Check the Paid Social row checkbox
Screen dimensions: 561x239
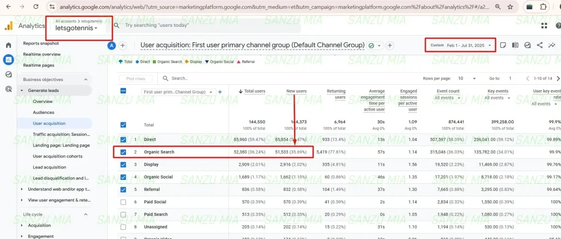tap(123, 202)
